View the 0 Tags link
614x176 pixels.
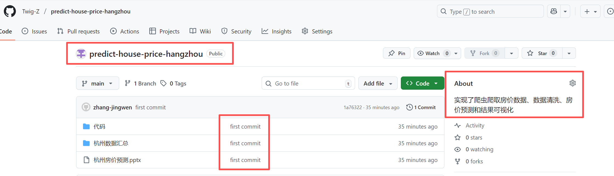pyautogui.click(x=173, y=83)
